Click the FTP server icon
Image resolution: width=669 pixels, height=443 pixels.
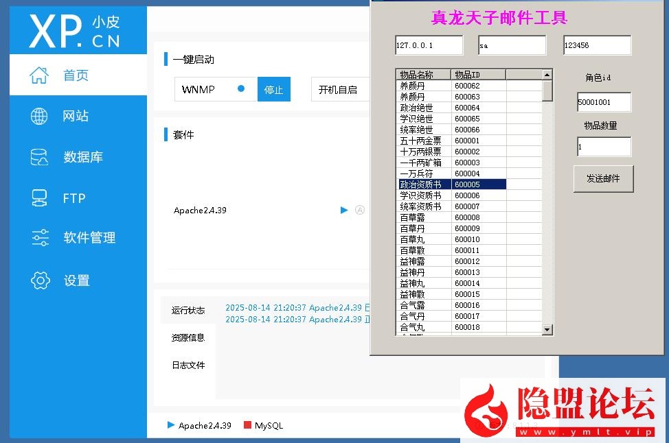[39, 198]
